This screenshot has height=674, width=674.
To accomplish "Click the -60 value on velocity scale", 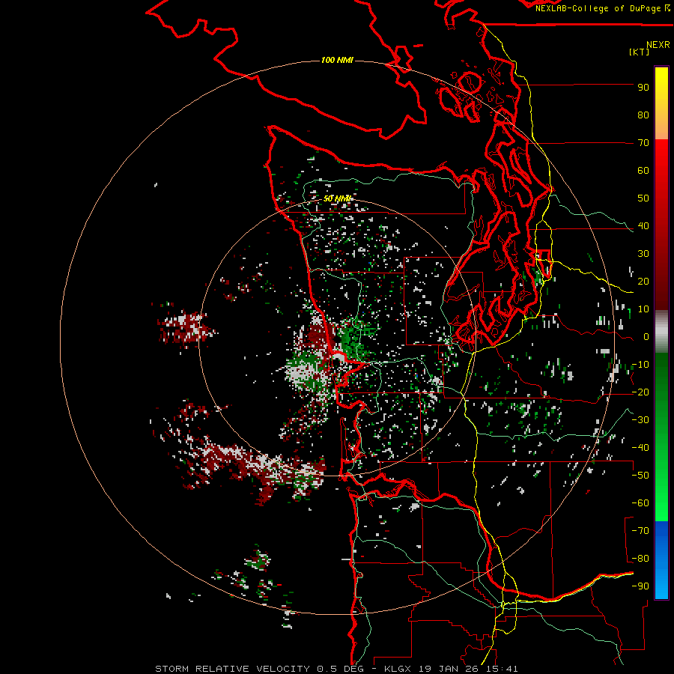I will [x=640, y=503].
